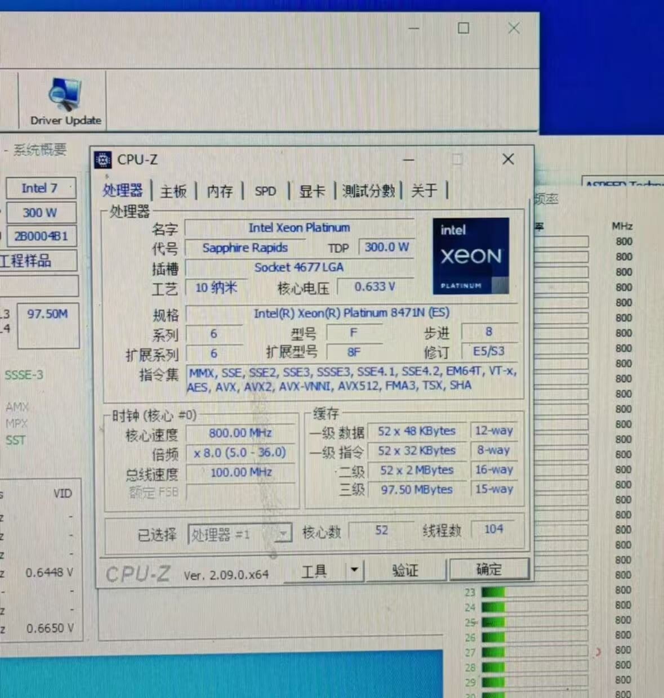The width and height of the screenshot is (664, 698).
Task: Open the 工具 dropdown arrow
Action: click(354, 570)
